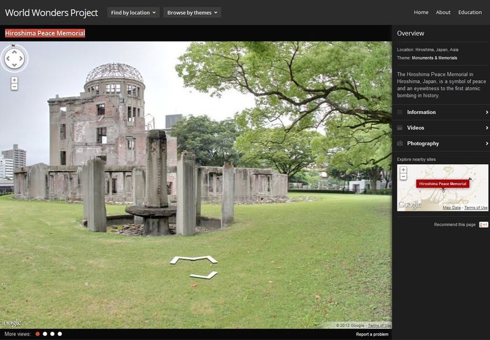
Task: Click the More views label
Action: tap(18, 334)
